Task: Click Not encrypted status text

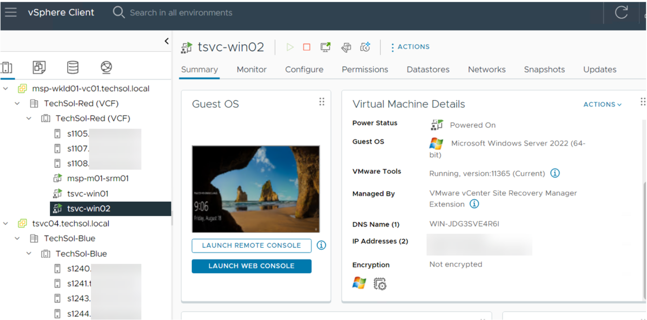Action: coord(456,265)
